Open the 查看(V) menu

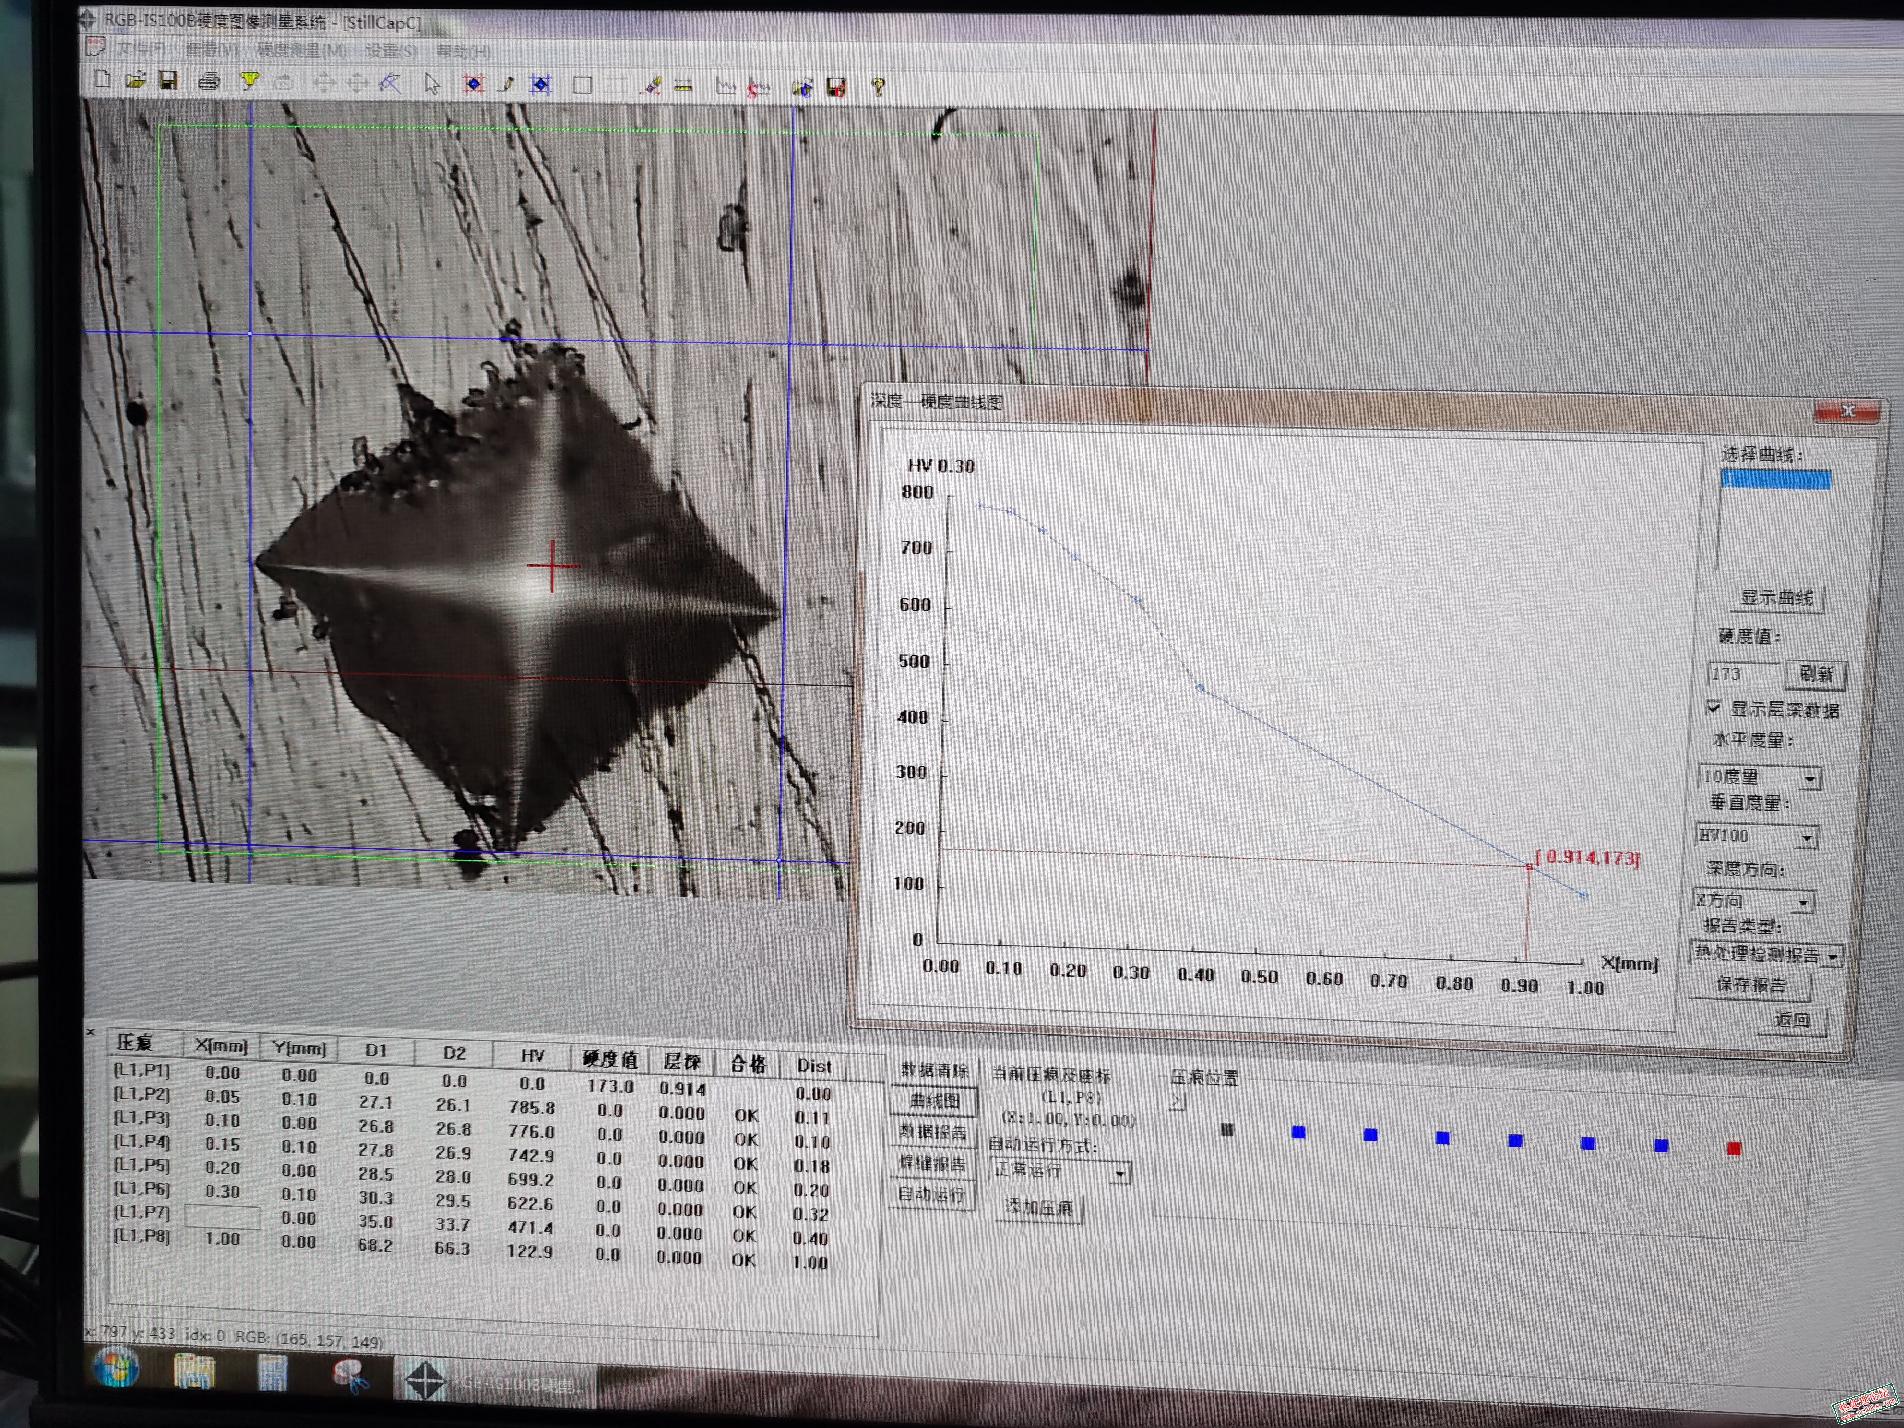212,50
